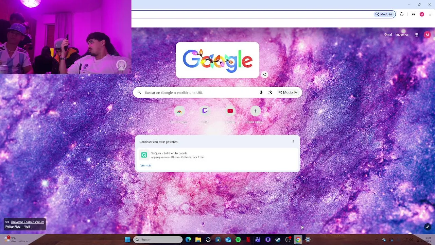Share the Google doodle

click(264, 75)
